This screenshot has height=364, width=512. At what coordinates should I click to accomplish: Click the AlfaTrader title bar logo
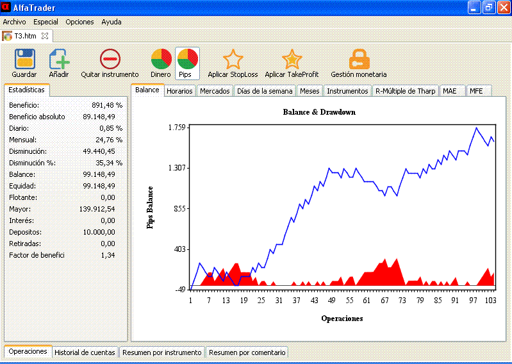pos(6,8)
